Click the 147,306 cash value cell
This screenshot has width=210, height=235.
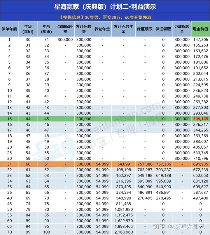point(201,40)
